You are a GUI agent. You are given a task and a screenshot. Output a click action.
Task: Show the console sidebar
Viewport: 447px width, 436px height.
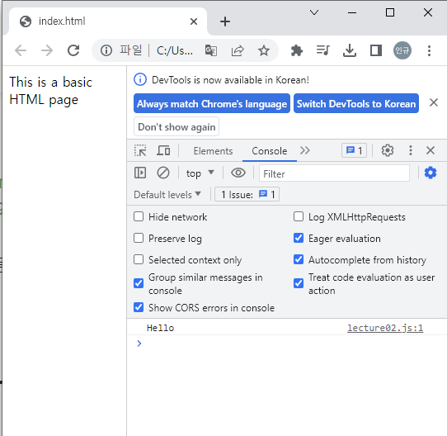pos(140,173)
